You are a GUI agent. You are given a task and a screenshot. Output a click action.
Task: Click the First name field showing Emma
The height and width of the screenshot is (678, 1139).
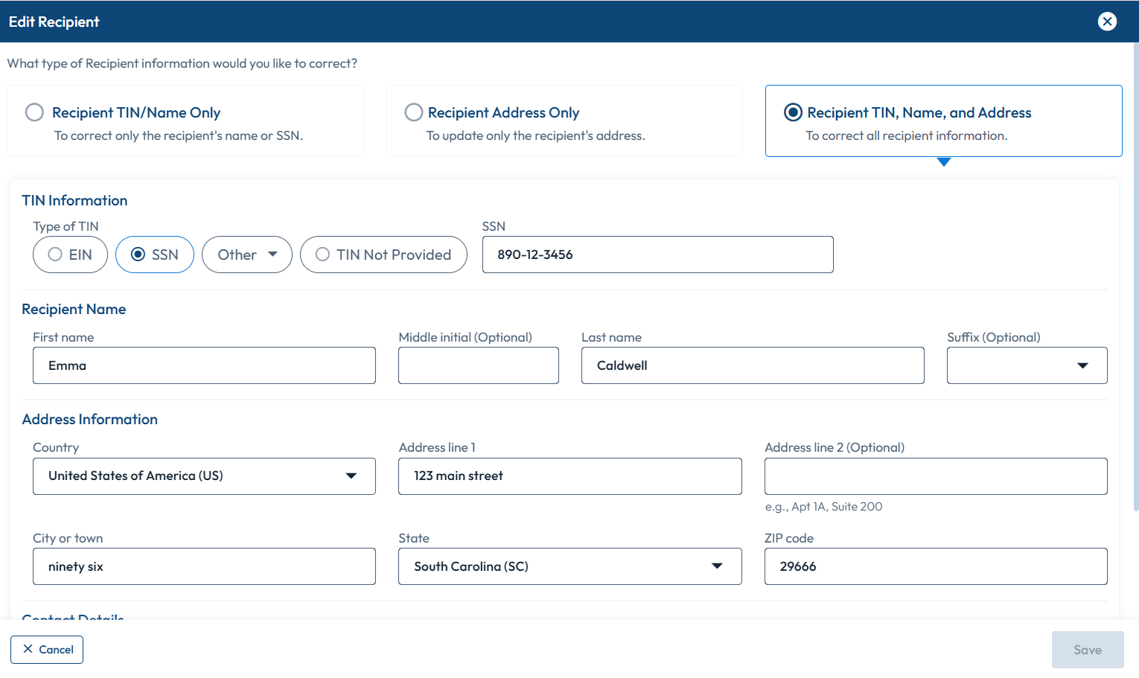pyautogui.click(x=204, y=365)
